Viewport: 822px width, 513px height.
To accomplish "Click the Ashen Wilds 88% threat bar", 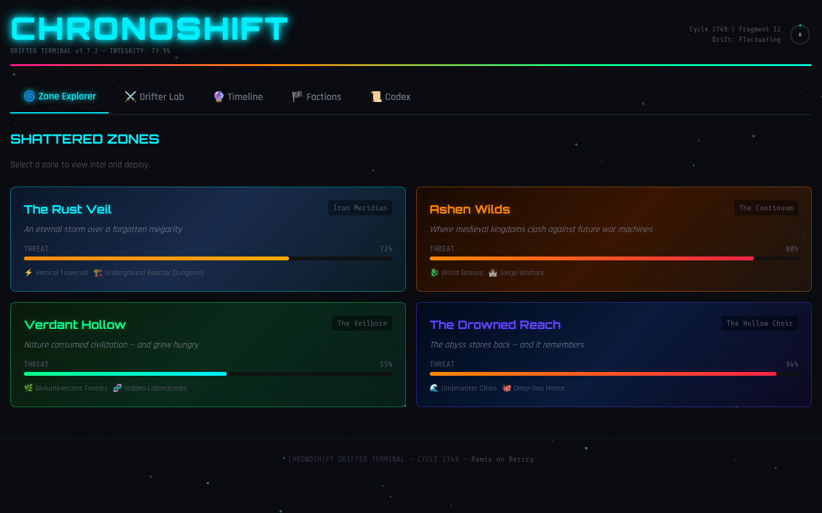I will 614,258.
